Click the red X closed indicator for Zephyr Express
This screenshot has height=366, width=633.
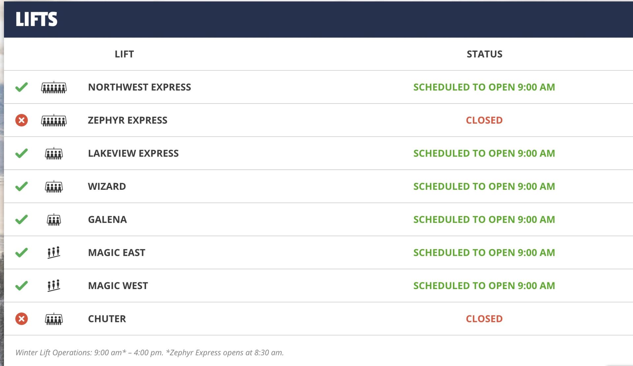tap(21, 120)
